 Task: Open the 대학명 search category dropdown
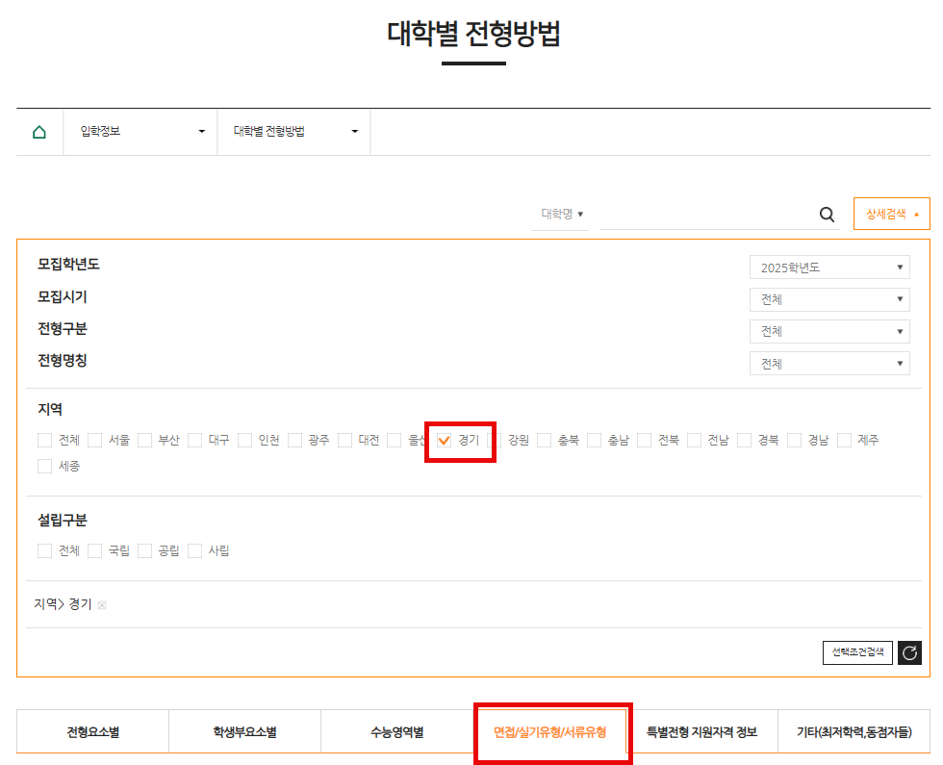(x=560, y=215)
